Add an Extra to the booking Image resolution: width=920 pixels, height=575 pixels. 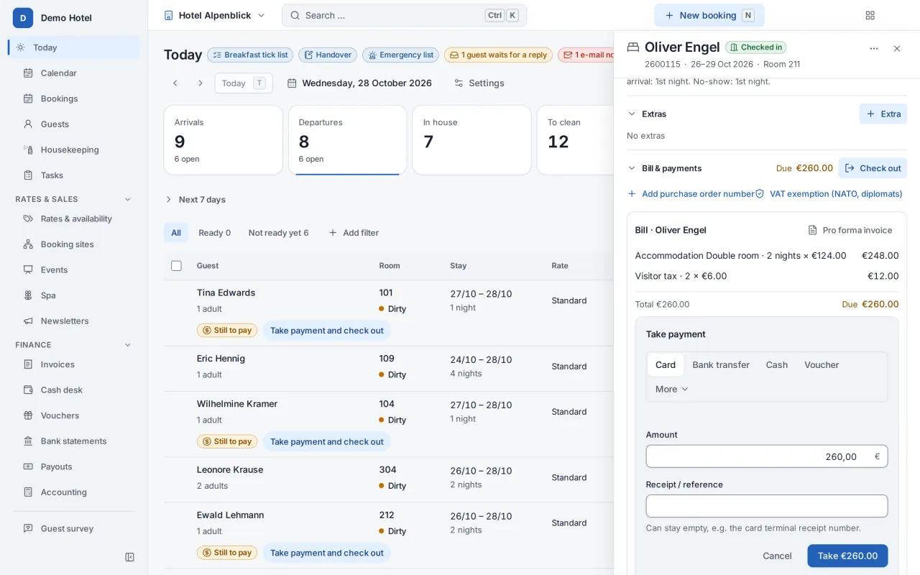[x=883, y=114]
